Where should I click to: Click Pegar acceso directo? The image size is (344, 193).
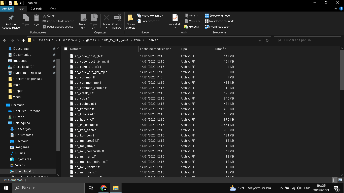coord(58,27)
